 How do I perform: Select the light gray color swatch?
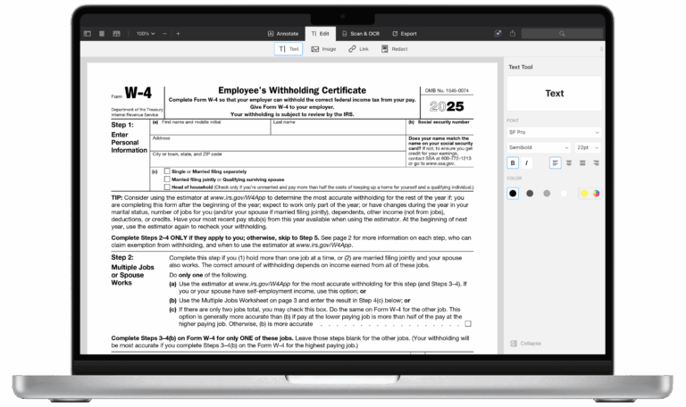[x=547, y=193]
